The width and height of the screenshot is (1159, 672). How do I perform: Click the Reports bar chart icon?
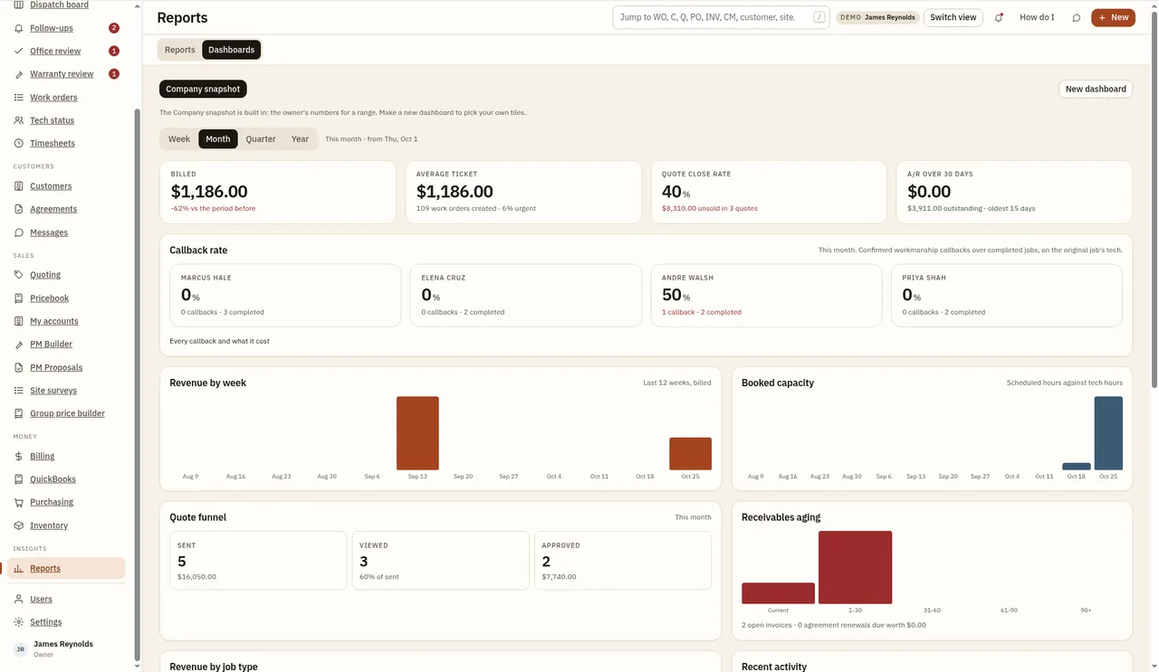(19, 569)
